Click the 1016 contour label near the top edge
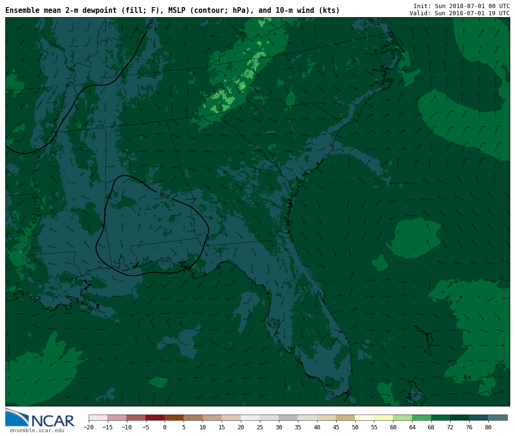This screenshot has height=436, width=515. point(150,24)
